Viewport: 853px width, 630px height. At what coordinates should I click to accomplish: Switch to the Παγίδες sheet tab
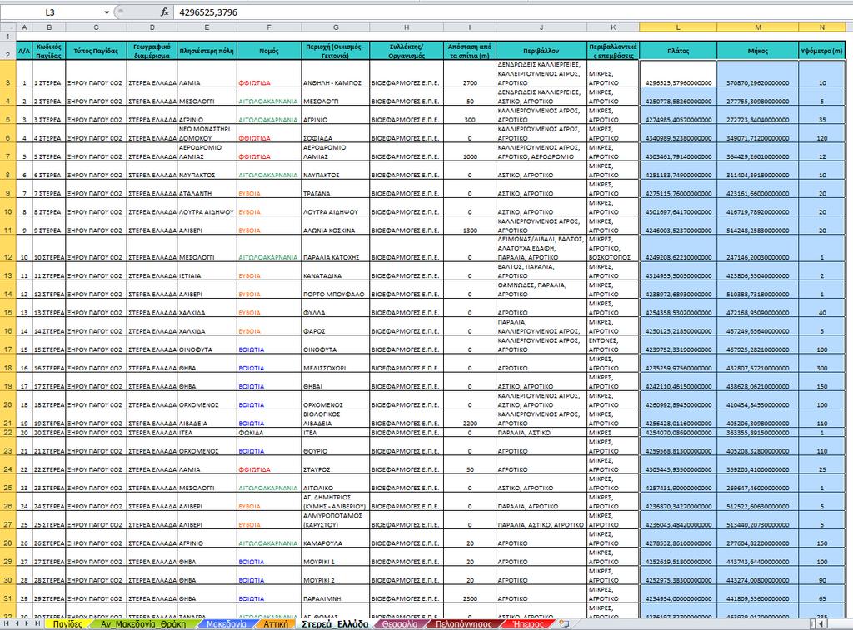tap(67, 624)
